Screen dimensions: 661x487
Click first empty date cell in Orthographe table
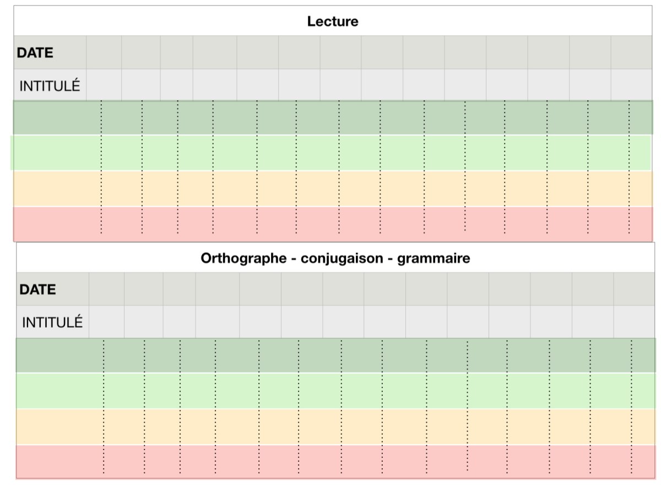click(106, 290)
